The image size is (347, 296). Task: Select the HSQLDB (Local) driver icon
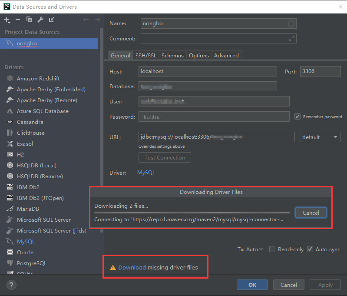pyautogui.click(x=10, y=165)
